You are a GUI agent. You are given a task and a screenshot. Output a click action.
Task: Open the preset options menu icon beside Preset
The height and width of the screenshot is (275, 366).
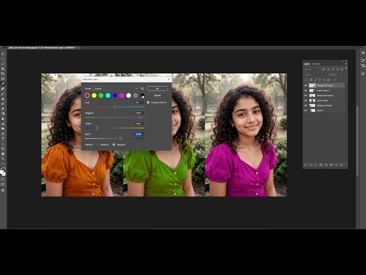[142, 89]
